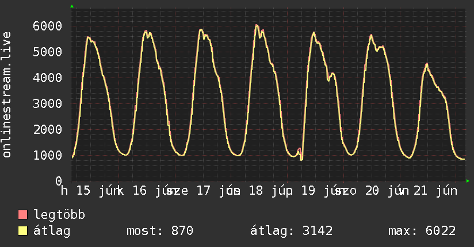Click the y-axis label '6000'
This screenshot has width=474, height=247.
pos(48,26)
